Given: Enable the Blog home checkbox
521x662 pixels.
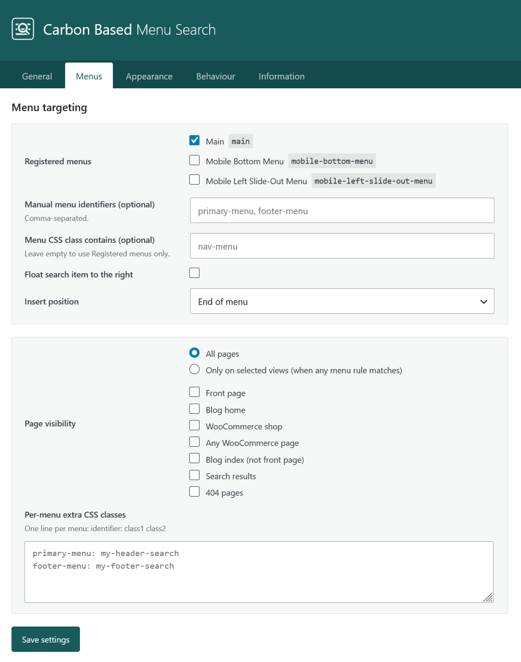Looking at the screenshot, I should click(x=194, y=409).
